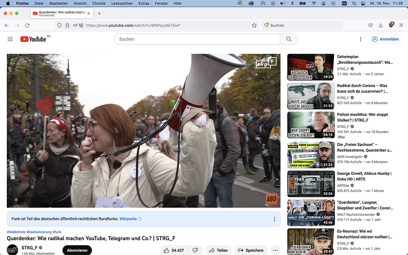
Task: Close the Querdenker video tab
Action: (x=89, y=13)
